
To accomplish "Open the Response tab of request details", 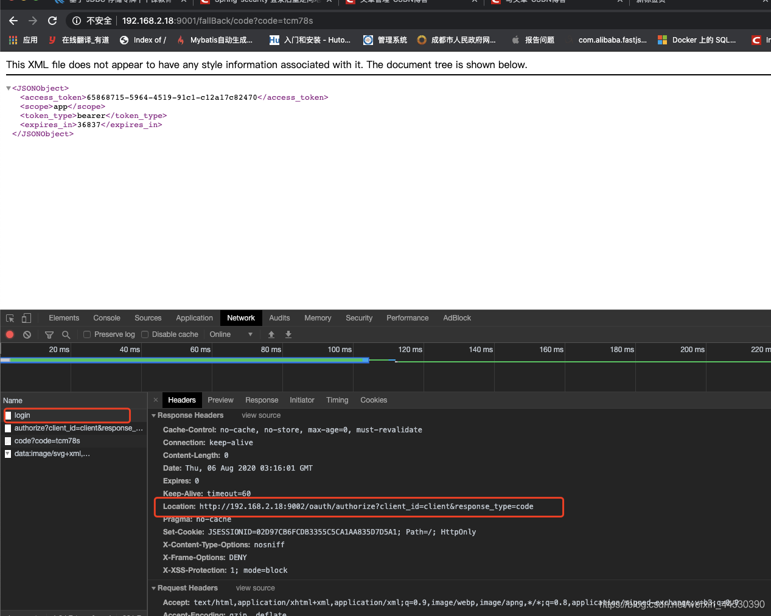I will [x=262, y=400].
